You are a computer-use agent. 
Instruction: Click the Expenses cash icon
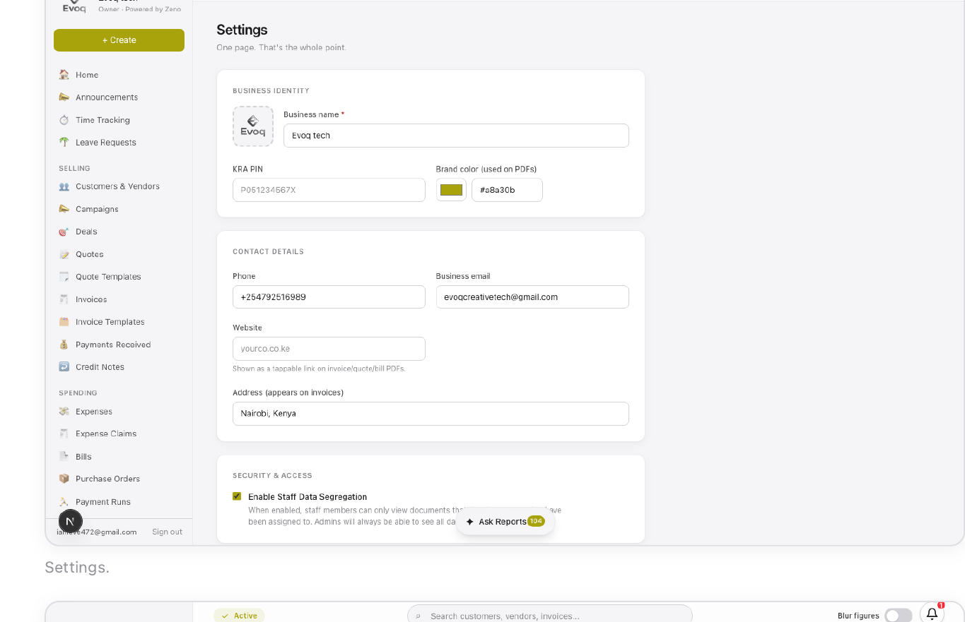click(64, 412)
